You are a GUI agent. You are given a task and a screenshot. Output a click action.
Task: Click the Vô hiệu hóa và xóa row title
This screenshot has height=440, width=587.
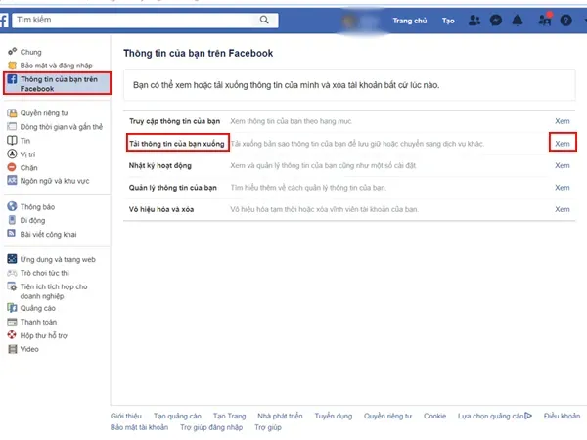(161, 209)
